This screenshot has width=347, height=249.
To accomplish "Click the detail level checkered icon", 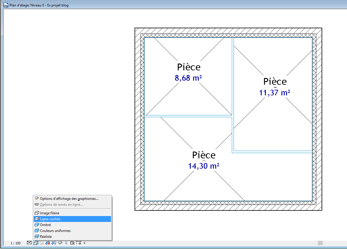I will pos(29,243).
